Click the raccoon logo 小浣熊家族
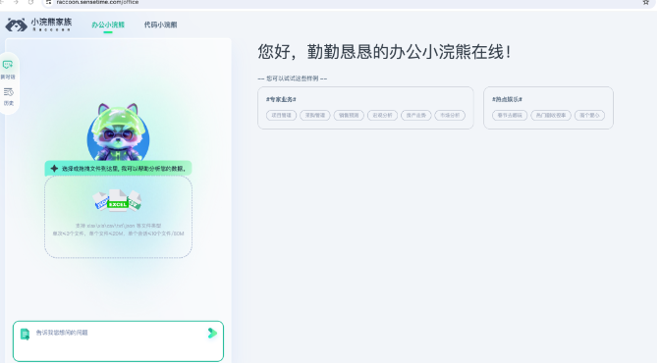This screenshot has width=660, height=364. tap(38, 25)
